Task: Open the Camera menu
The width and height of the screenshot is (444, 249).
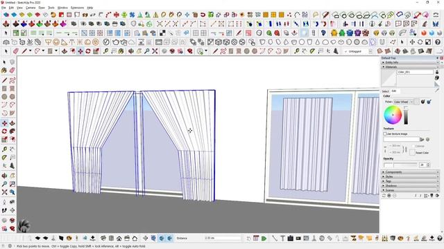Action: tap(31, 8)
